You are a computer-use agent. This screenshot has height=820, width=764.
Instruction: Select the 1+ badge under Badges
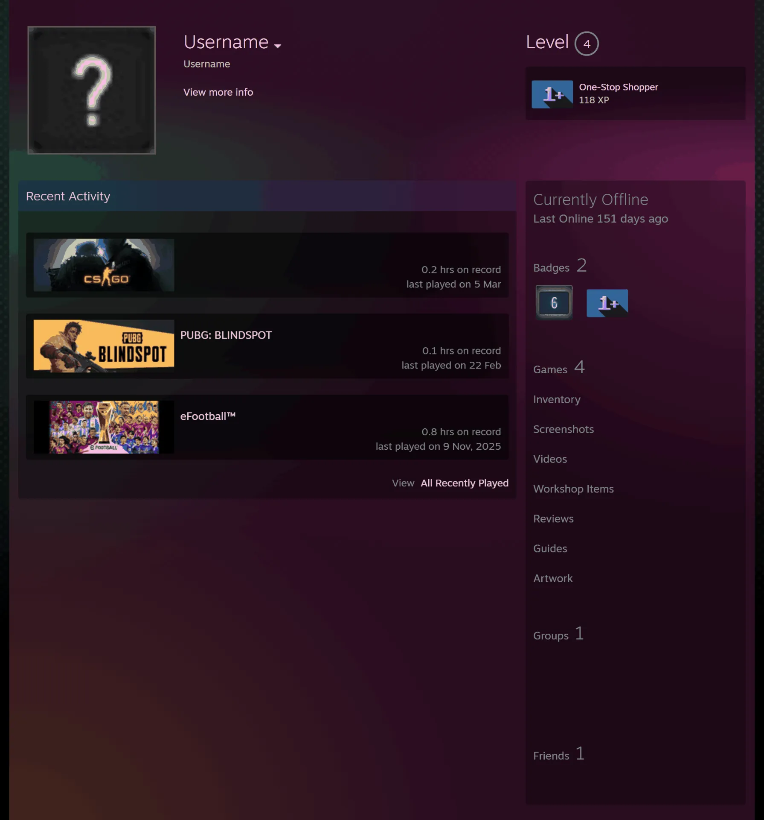[607, 303]
